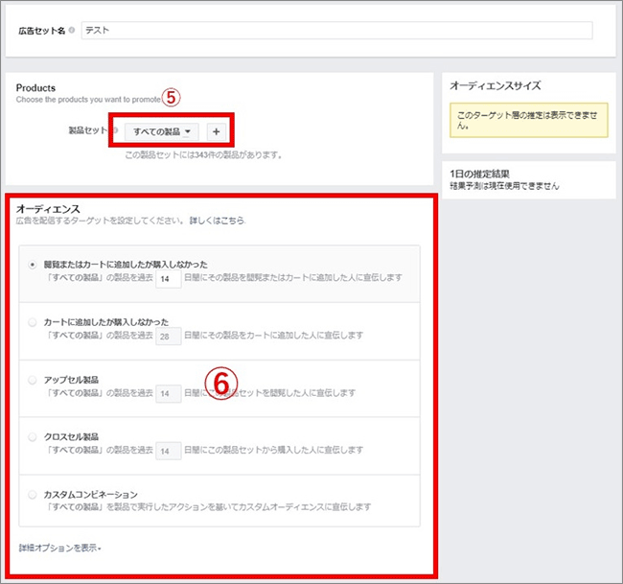This screenshot has width=623, height=584.
Task: Click the ad set name field containing テスト
Action: tap(335, 31)
